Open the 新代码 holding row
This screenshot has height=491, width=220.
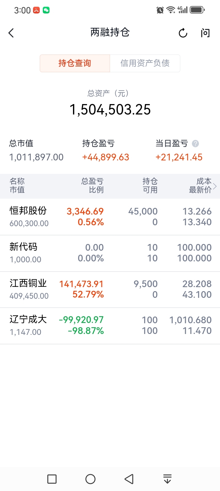click(110, 253)
